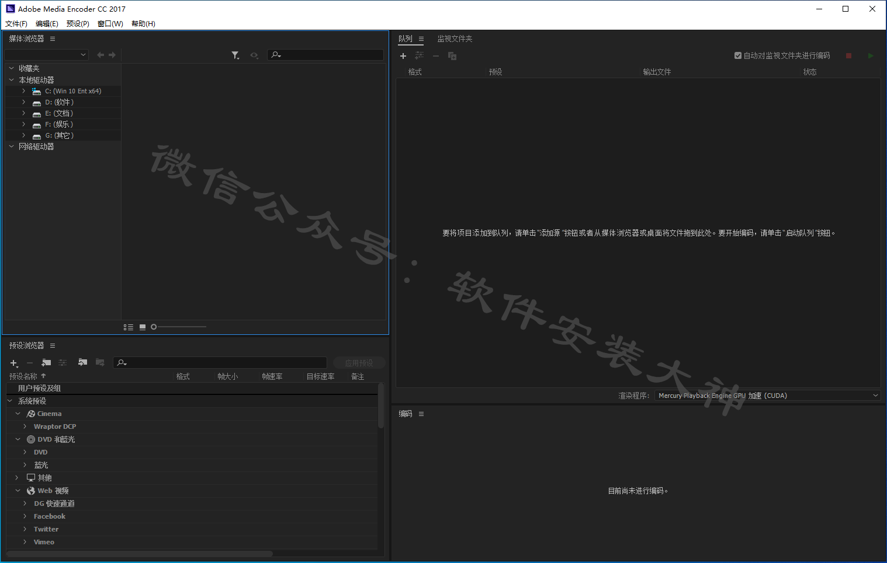Click the 帧速率 column header
This screenshot has height=563, width=887.
click(x=272, y=376)
